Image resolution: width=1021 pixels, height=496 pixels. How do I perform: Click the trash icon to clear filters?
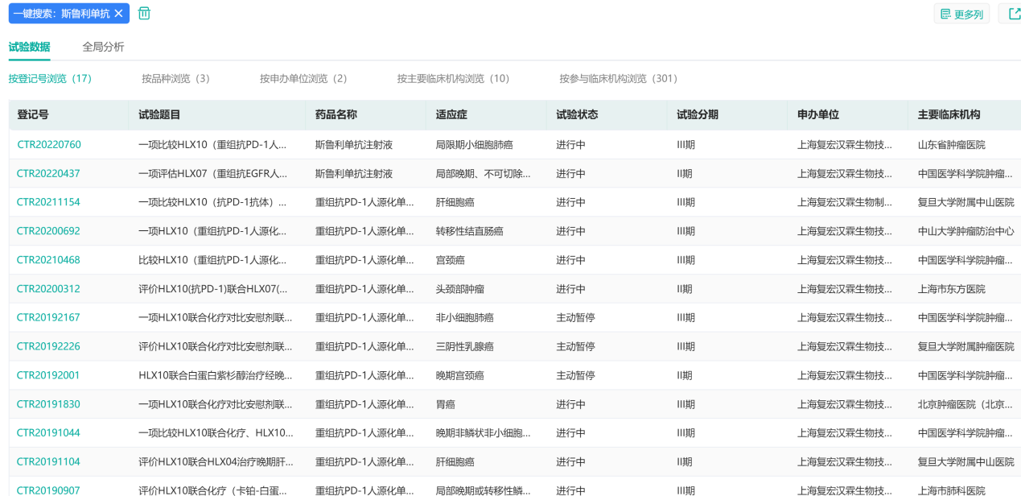click(144, 14)
